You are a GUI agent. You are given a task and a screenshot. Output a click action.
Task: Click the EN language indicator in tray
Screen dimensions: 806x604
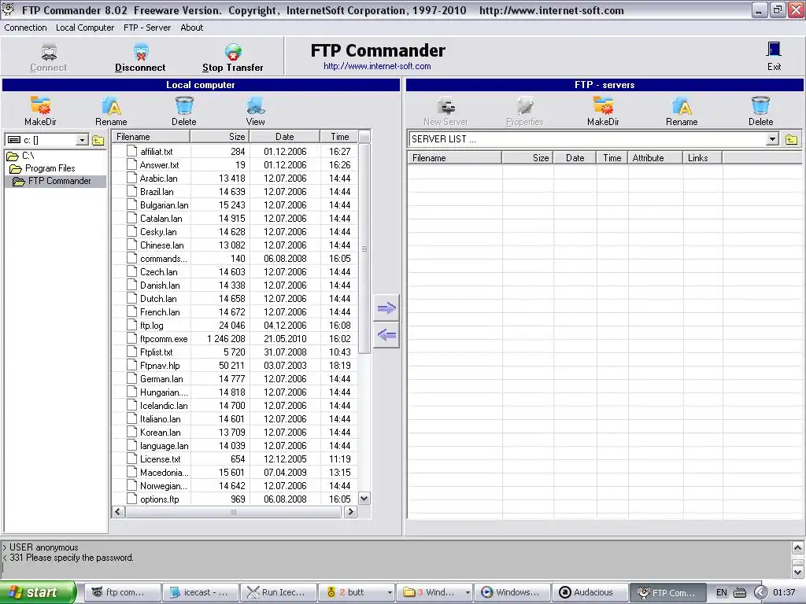click(x=722, y=593)
